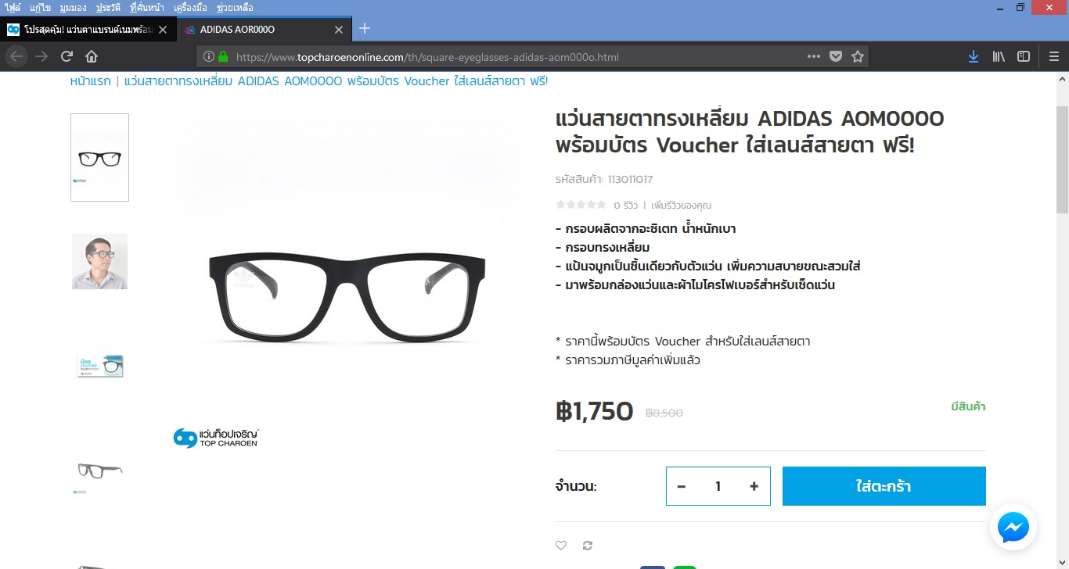Open the hamburger application menu

pos(1054,56)
